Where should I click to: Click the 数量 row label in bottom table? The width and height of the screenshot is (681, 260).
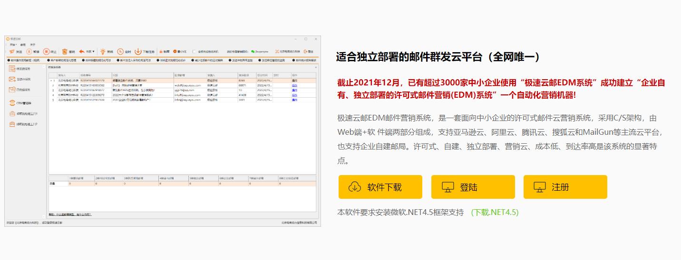pos(52,183)
